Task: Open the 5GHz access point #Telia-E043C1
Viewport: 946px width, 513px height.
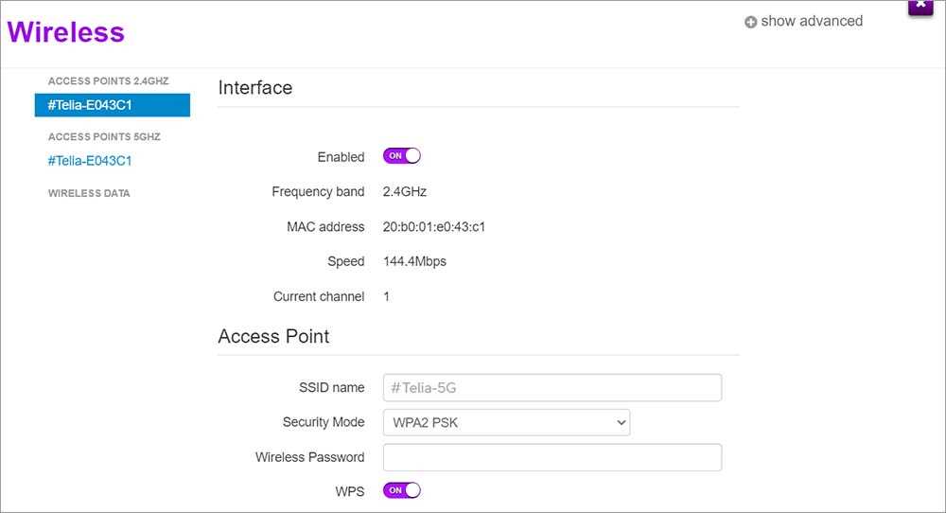Action: click(x=90, y=161)
